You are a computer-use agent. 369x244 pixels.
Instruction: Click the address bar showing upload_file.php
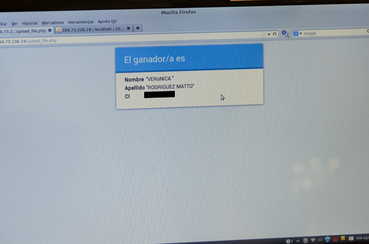(114, 40)
